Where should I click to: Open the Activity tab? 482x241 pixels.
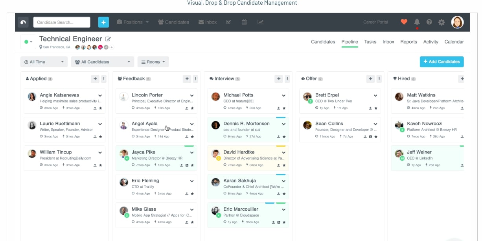click(x=431, y=42)
